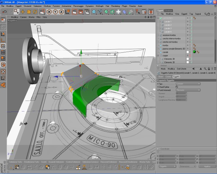This screenshot has height=174, width=217.
Task: Toggle Z axis lock button
Action: [61, 12]
